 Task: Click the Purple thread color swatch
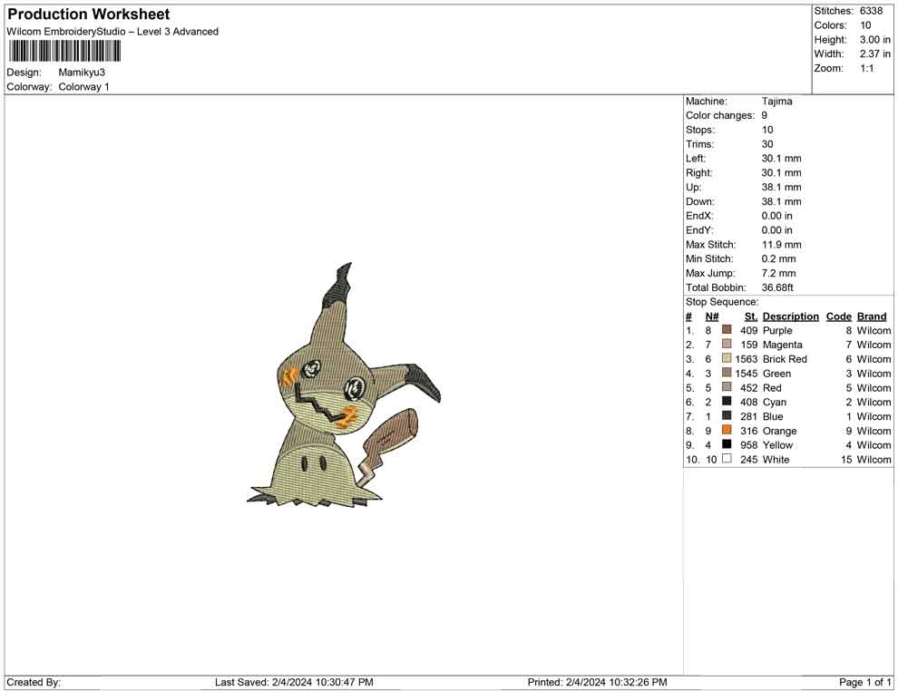727,330
